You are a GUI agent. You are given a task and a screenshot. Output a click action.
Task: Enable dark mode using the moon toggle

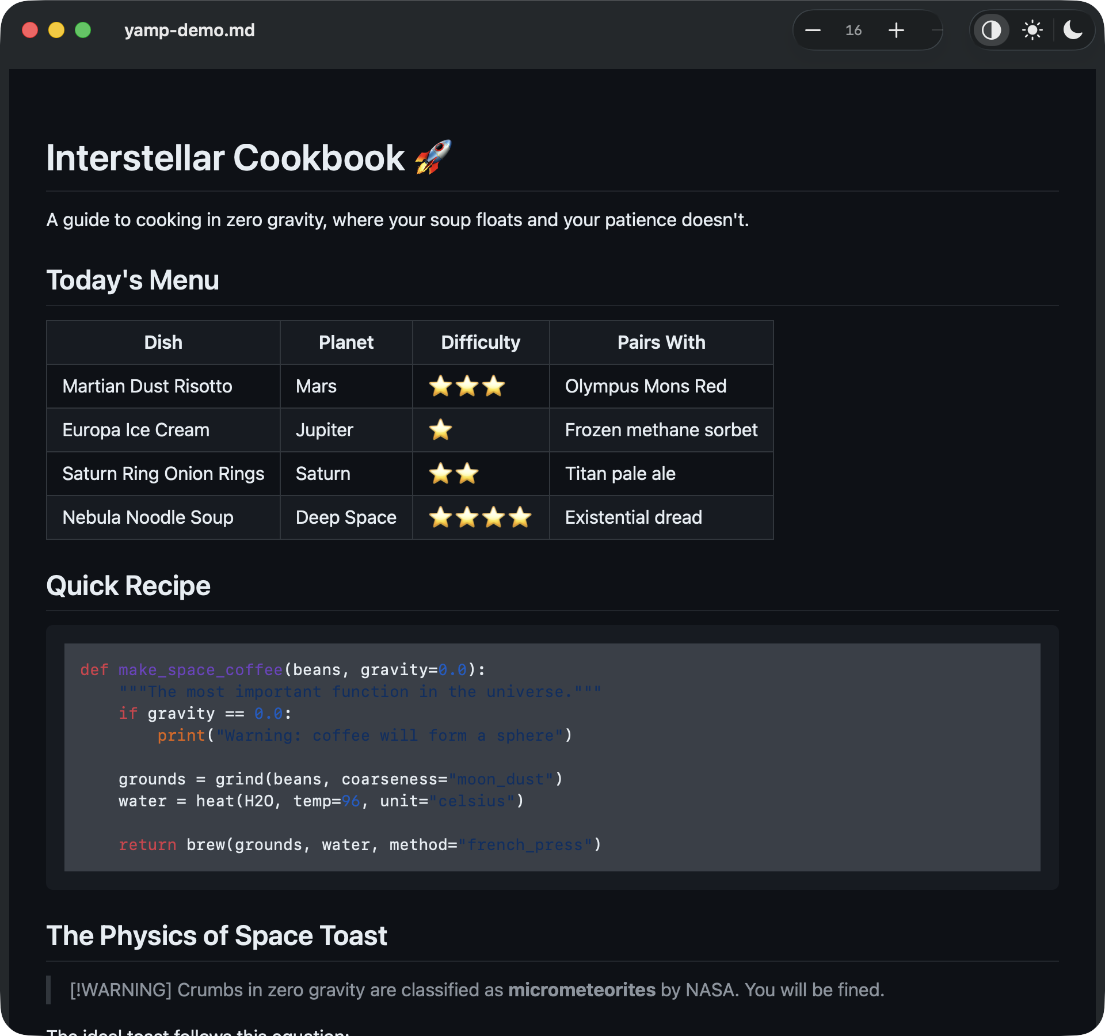(x=1074, y=31)
